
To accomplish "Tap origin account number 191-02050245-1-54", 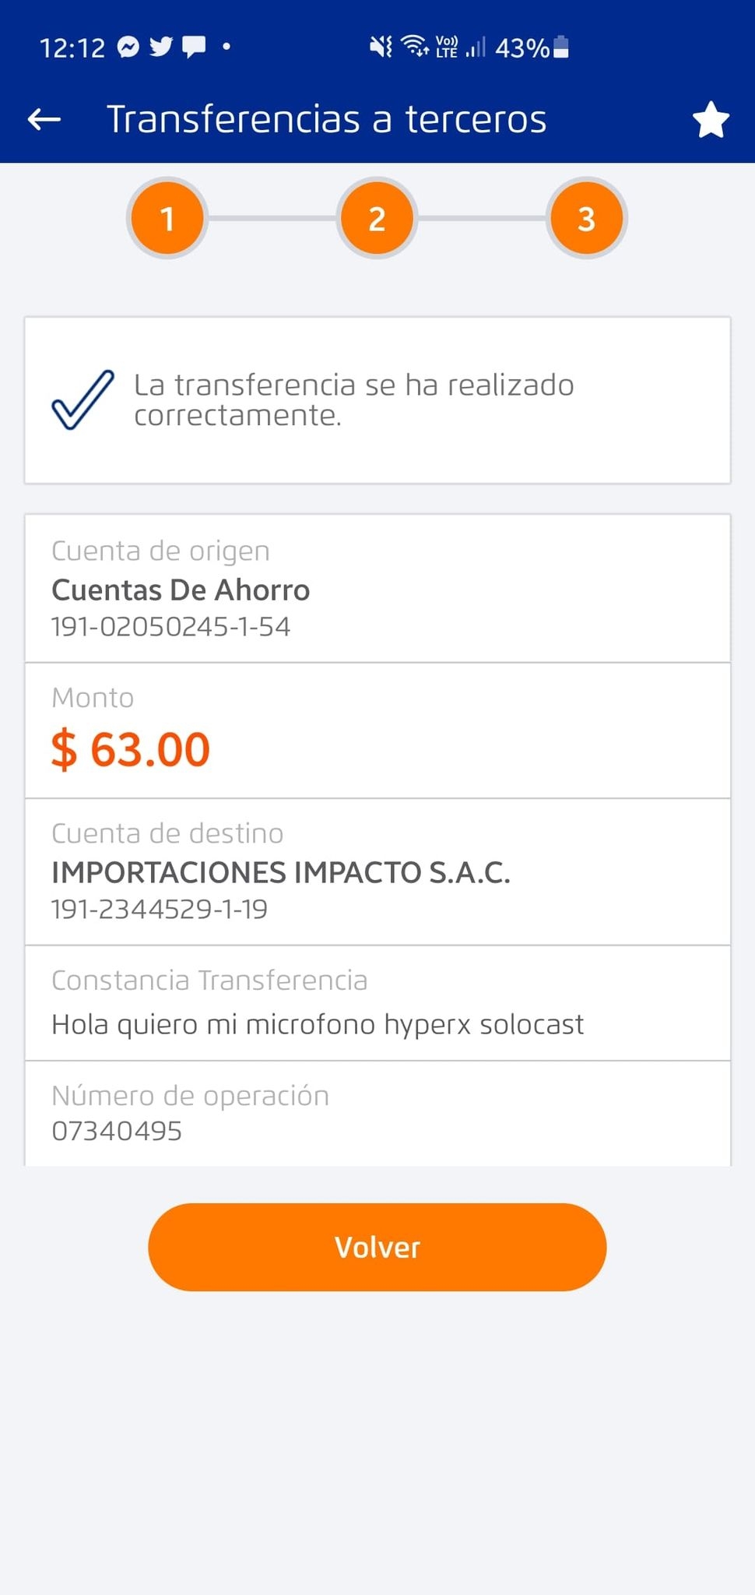I will 170,627.
